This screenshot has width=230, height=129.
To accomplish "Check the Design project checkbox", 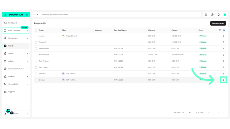I will point(36,80).
